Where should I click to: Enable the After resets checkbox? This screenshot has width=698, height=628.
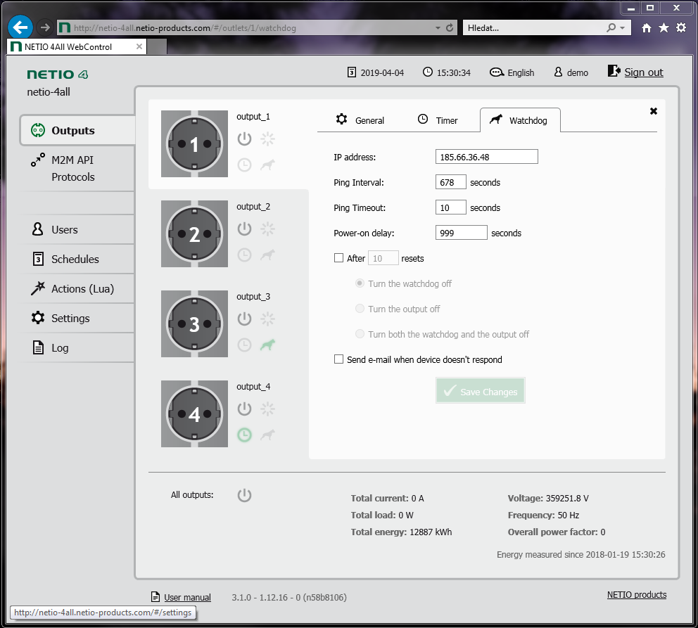338,258
